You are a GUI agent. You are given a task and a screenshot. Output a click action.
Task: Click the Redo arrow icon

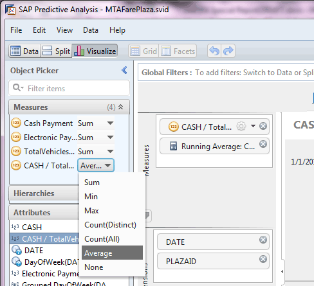click(228, 51)
